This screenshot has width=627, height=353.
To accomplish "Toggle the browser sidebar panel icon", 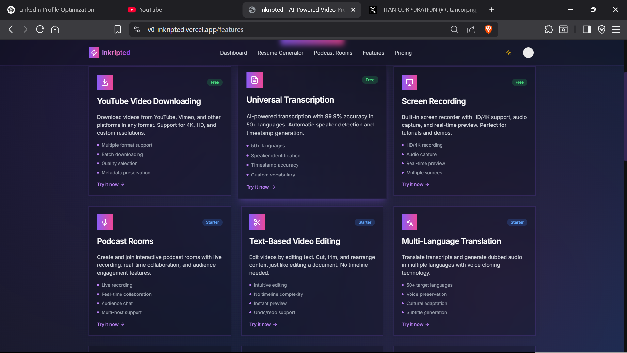I will [x=587, y=29].
